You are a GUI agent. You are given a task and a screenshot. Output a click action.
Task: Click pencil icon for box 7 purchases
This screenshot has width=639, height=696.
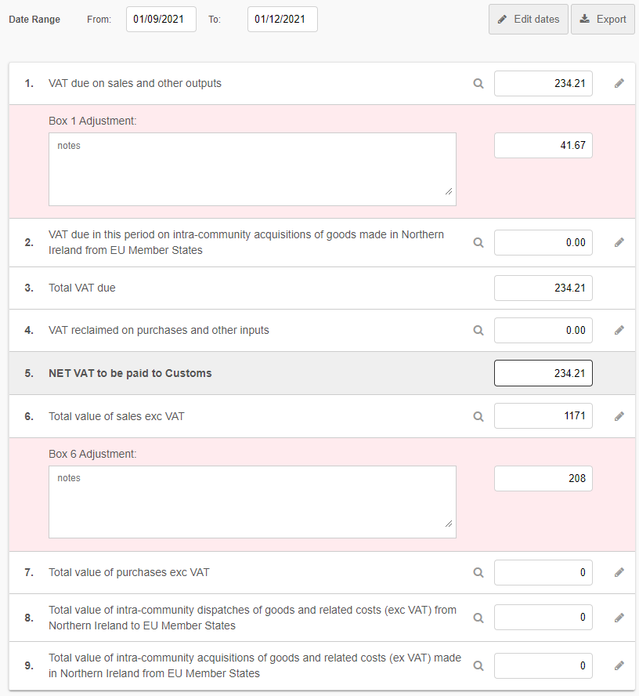[619, 573]
